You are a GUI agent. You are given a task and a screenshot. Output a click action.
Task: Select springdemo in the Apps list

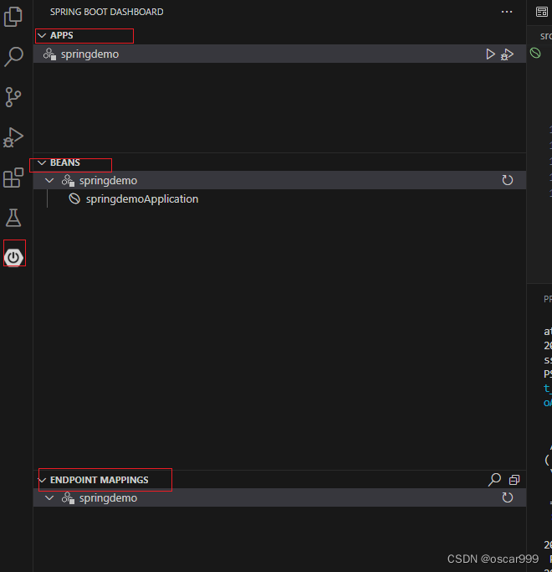point(279,54)
